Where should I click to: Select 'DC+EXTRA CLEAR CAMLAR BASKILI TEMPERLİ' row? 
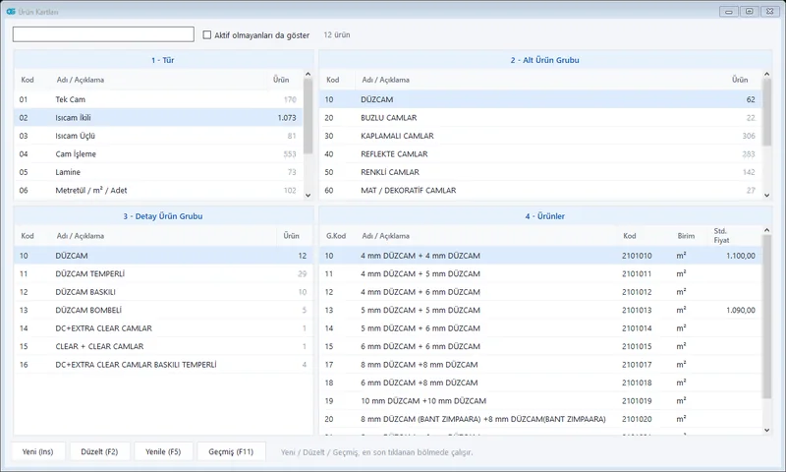pyautogui.click(x=163, y=364)
